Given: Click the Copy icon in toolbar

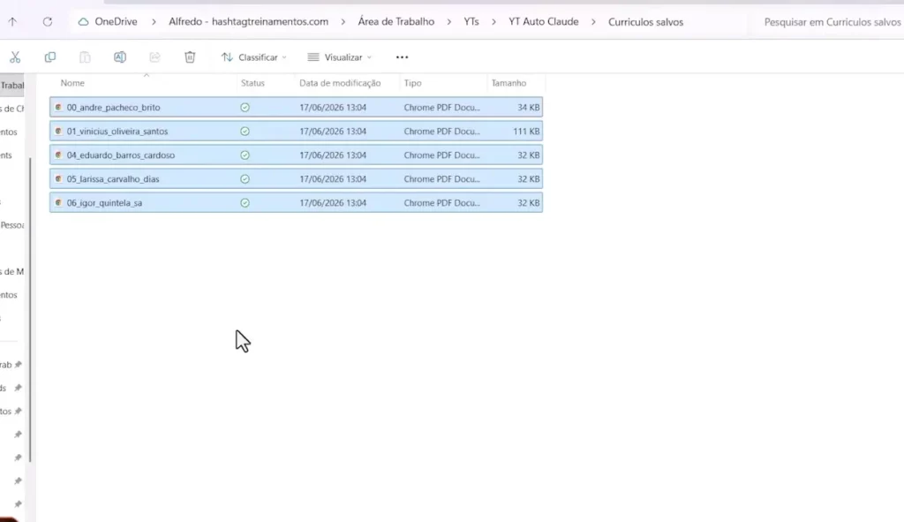Looking at the screenshot, I should coord(50,57).
